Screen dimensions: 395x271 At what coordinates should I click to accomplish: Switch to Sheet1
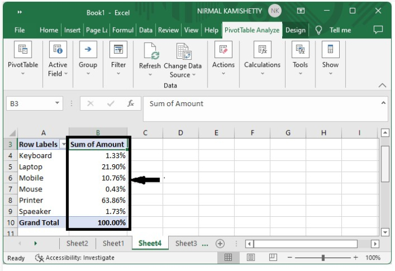click(x=113, y=243)
